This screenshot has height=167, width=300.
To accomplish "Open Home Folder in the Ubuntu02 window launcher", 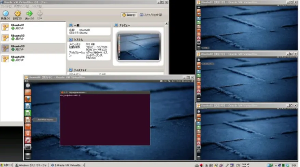I will point(199,64).
